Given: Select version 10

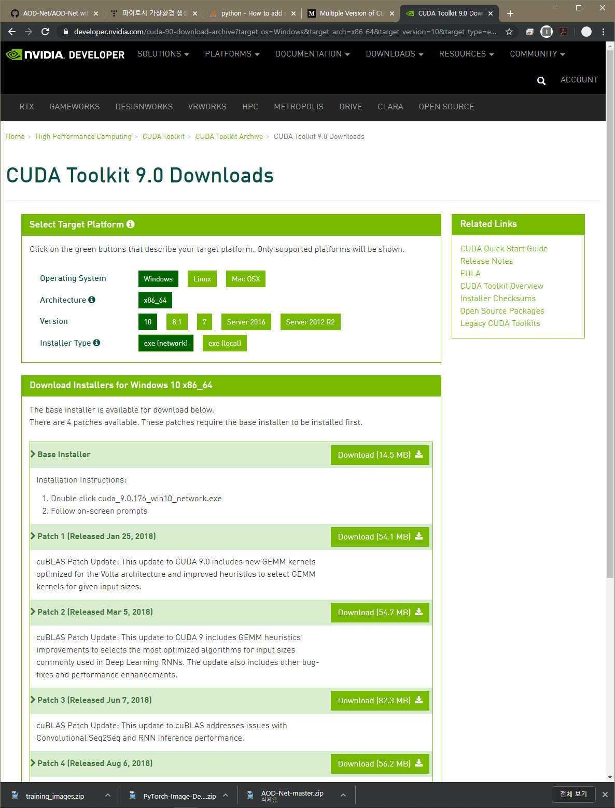Looking at the screenshot, I should [148, 322].
